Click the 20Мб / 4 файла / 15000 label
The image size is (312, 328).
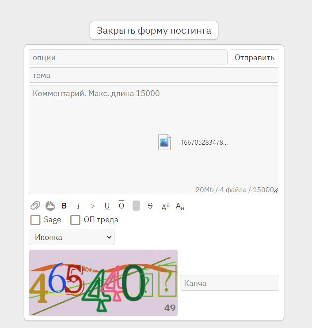click(x=235, y=190)
